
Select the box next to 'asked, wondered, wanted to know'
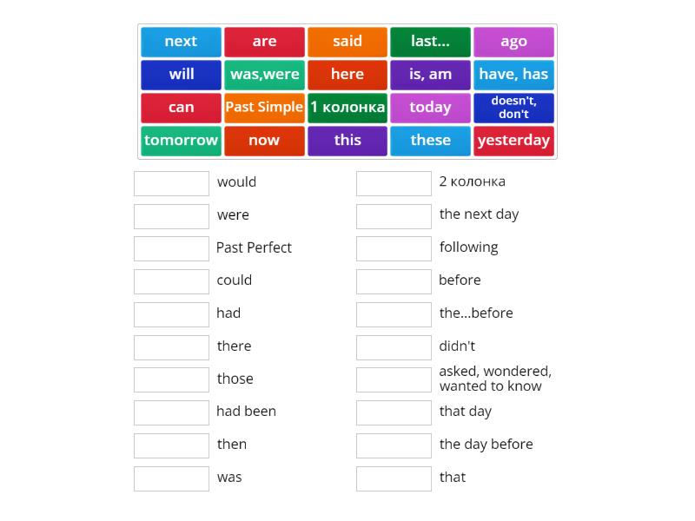[x=394, y=379]
